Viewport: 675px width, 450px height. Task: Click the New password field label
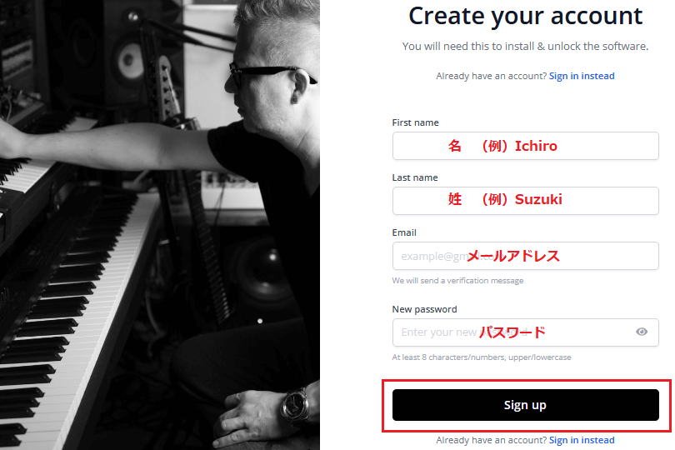point(424,309)
